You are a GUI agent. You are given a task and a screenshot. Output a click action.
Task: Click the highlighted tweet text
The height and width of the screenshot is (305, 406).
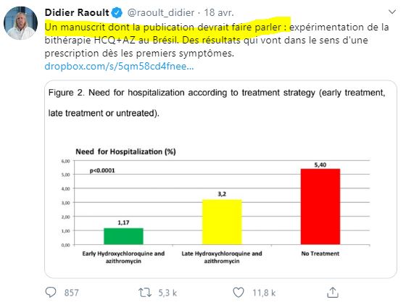tap(167, 27)
